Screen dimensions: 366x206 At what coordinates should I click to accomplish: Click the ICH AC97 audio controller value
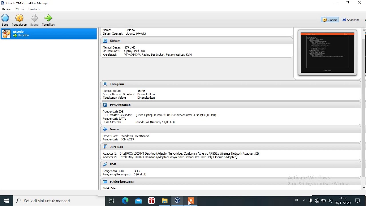click(128, 140)
